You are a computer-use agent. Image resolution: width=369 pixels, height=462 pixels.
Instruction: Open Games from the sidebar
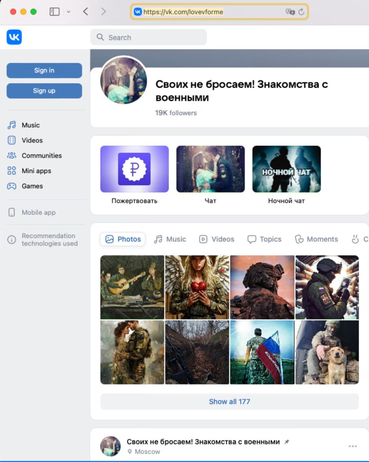click(32, 186)
